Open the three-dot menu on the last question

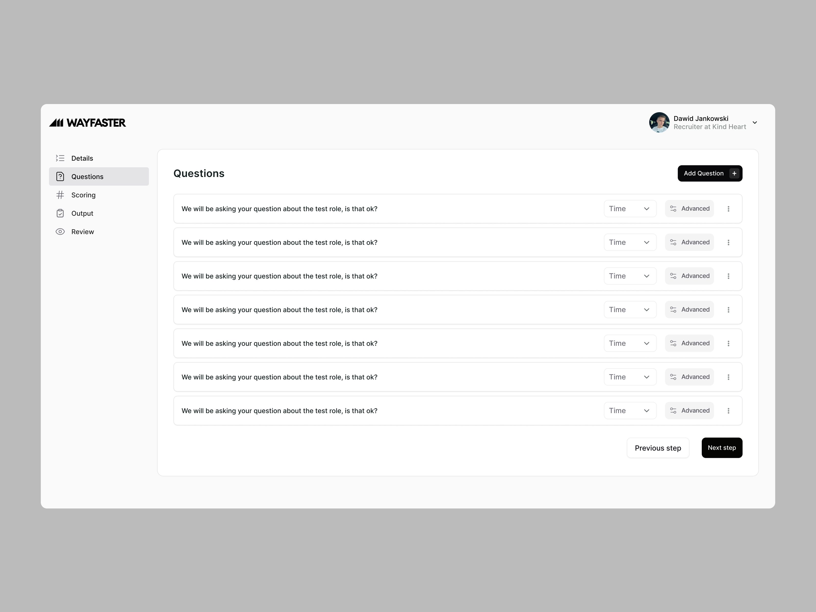(729, 410)
